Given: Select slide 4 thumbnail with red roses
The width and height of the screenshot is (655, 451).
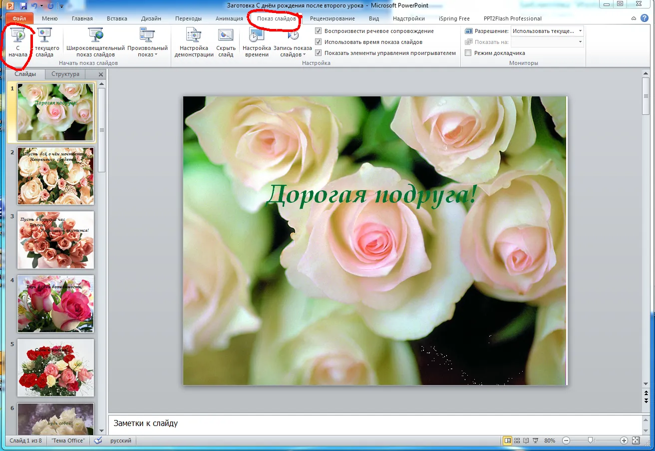Looking at the screenshot, I should [55, 304].
